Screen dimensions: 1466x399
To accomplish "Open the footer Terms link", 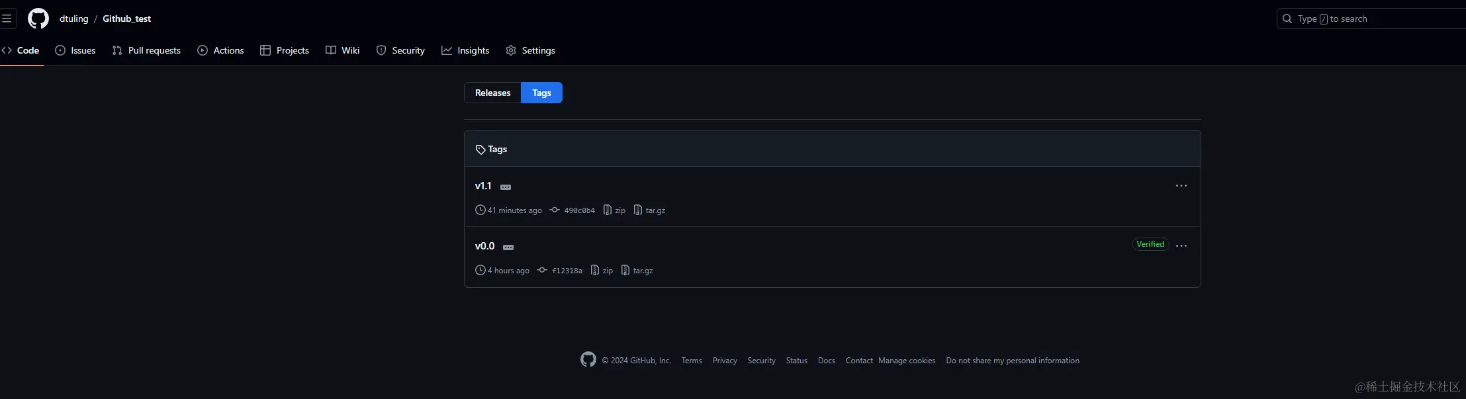I will [692, 361].
